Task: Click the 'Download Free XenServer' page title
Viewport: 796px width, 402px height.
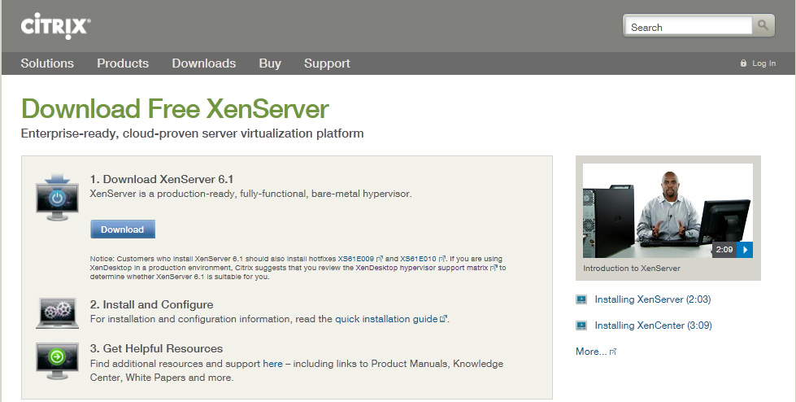Action: [x=175, y=109]
